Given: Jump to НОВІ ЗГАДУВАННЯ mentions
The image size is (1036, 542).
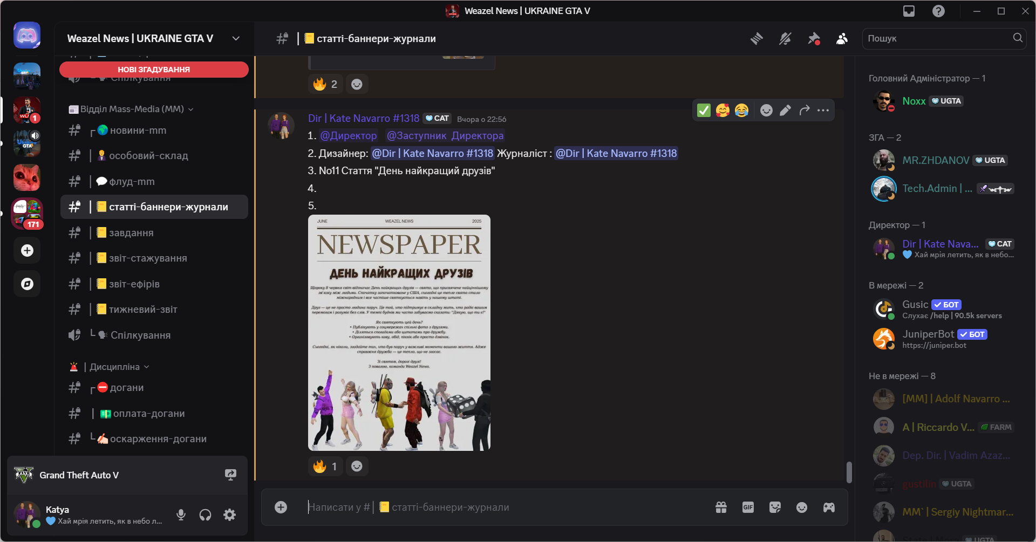Looking at the screenshot, I should (x=154, y=70).
